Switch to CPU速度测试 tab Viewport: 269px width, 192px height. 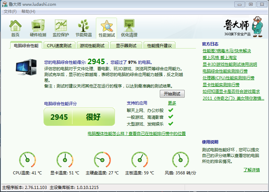[59, 45]
